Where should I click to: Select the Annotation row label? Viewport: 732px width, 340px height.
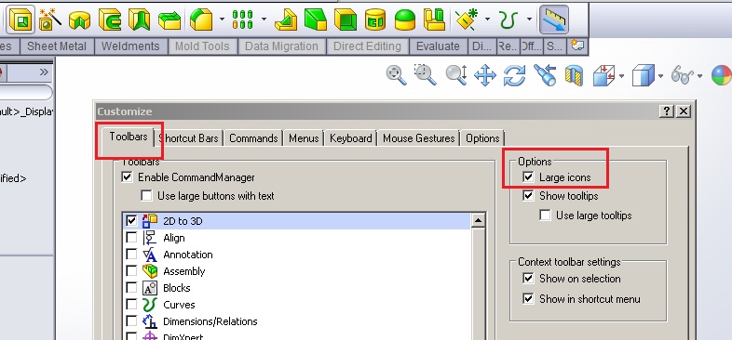[x=188, y=255]
